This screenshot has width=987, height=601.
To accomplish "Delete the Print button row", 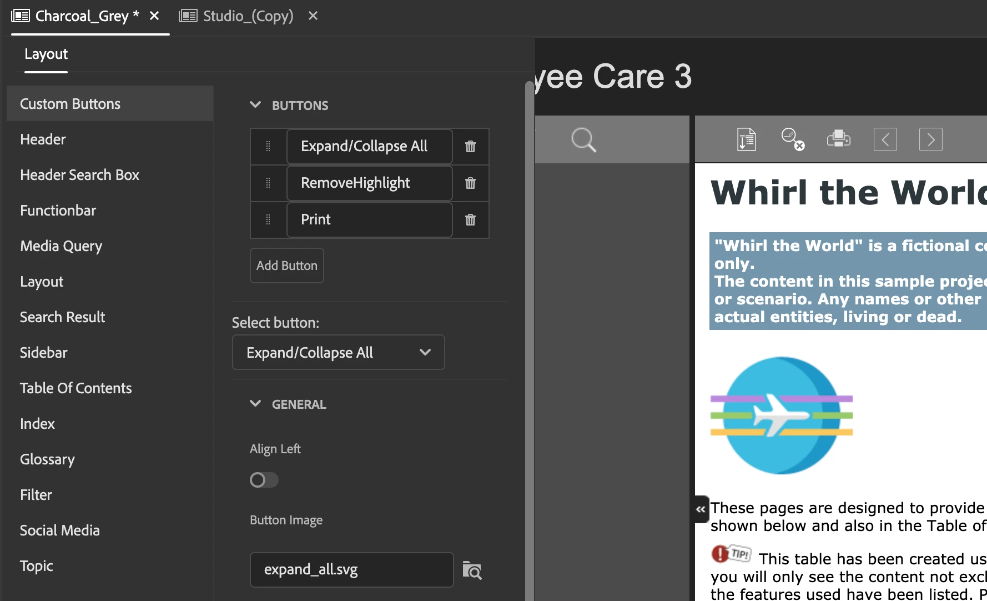I will tap(470, 220).
